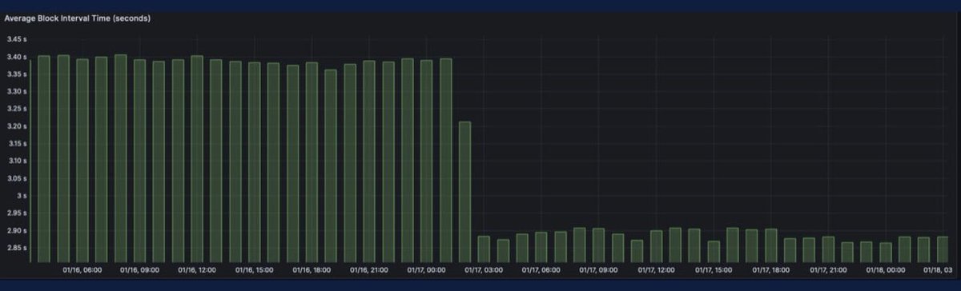Click the 3 s y-axis label
Image resolution: width=961 pixels, height=291 pixels.
point(22,196)
